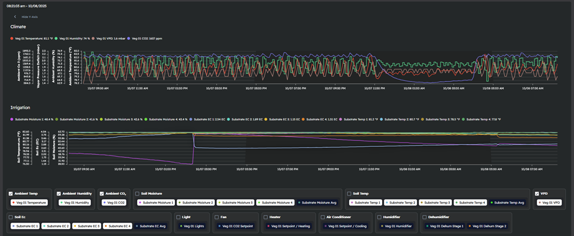Click the Veg 01 Setpoint / Heating chip
This screenshot has height=236, width=574.
pos(289,226)
